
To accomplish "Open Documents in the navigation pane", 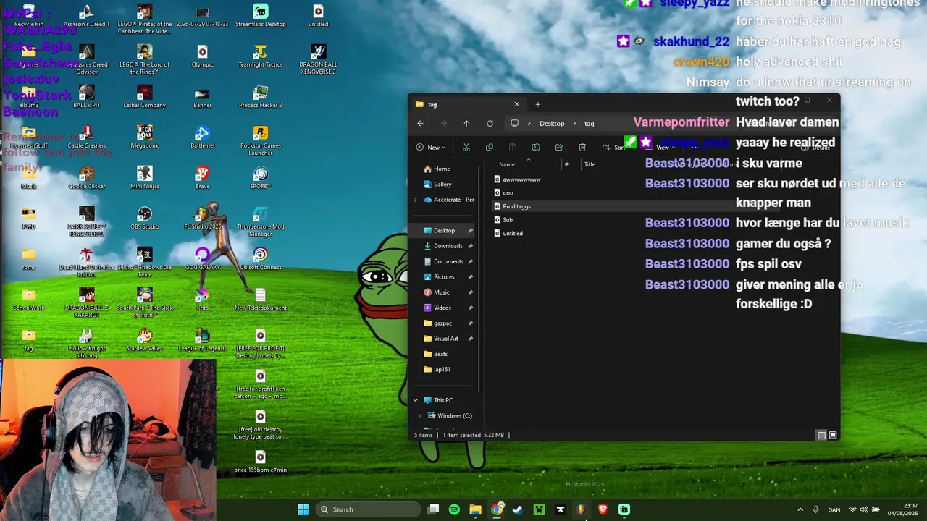I will coord(448,261).
